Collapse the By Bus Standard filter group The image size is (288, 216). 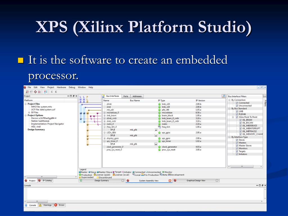(229, 109)
